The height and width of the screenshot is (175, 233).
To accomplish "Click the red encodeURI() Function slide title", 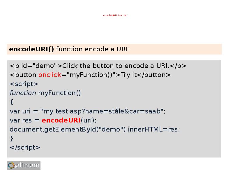I will click(x=115, y=15).
